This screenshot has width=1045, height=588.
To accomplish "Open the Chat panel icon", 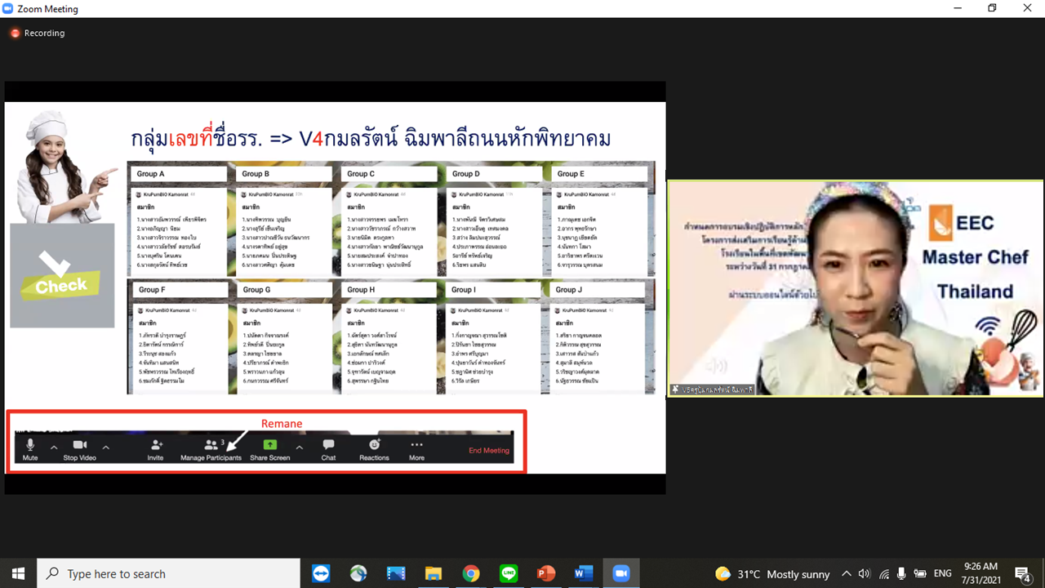I will tap(328, 447).
